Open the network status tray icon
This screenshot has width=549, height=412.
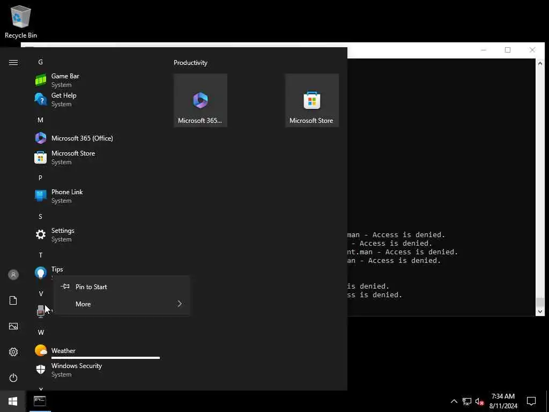point(467,401)
